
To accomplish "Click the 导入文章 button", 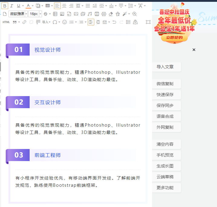I will 165,67.
